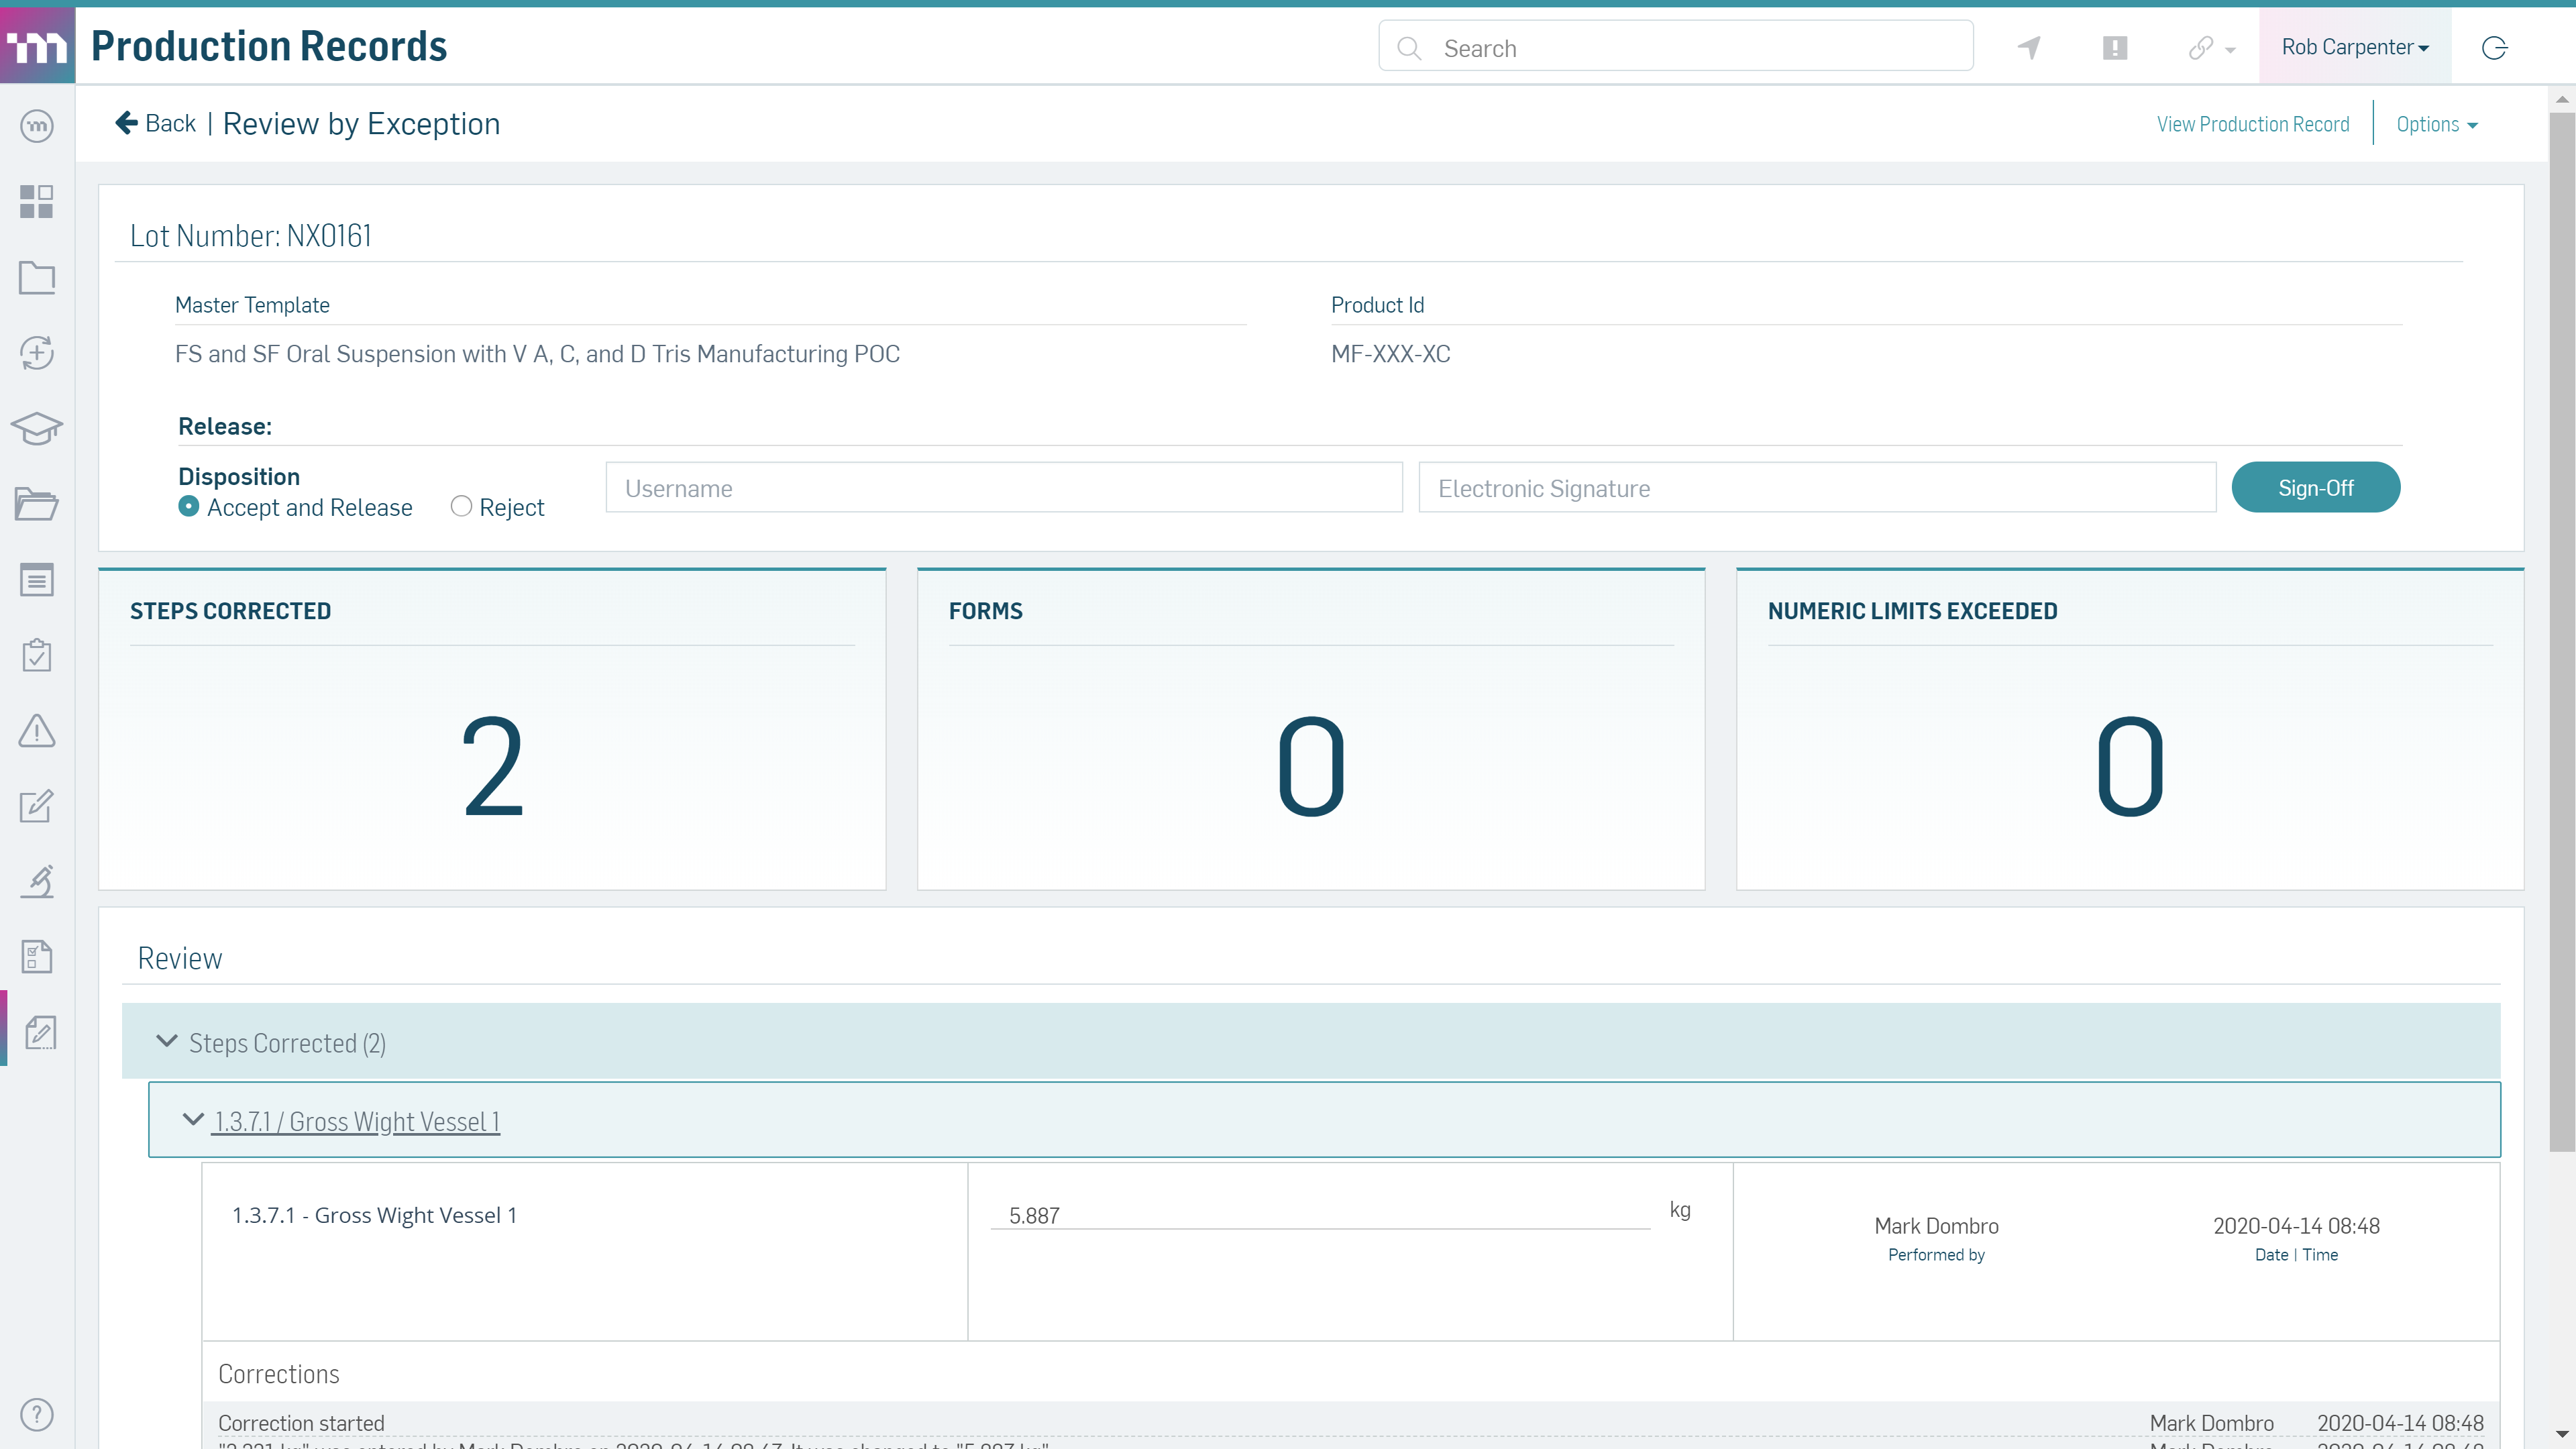Open the Options menu

[2437, 124]
